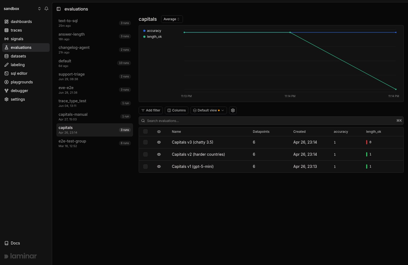Click the debugger branch icon
Screen dimensions: 408x265
[x=6, y=91]
